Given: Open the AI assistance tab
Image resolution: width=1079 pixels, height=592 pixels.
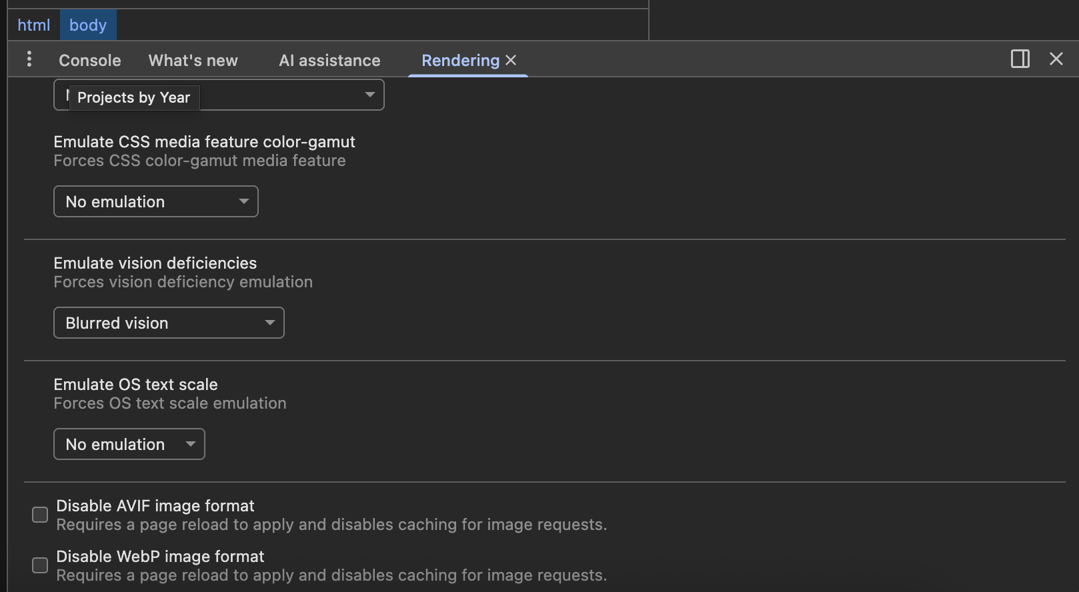Looking at the screenshot, I should 329,61.
